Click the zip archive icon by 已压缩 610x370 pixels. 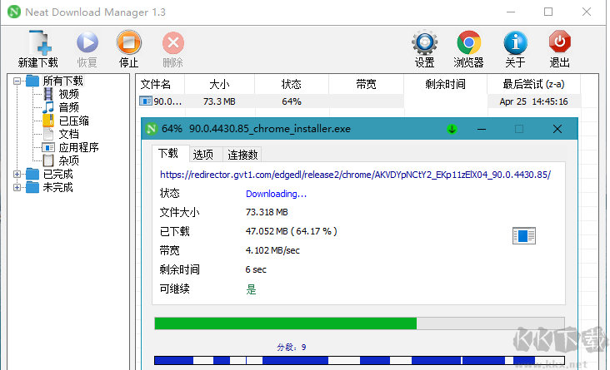tap(48, 121)
